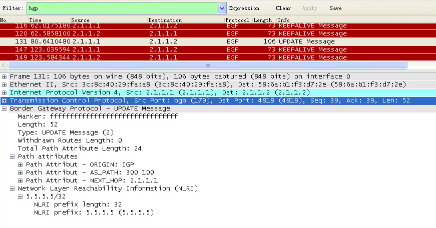The height and width of the screenshot is (228, 436).
Task: Select the Path Attribut - AS_PATH line
Action: [90, 172]
